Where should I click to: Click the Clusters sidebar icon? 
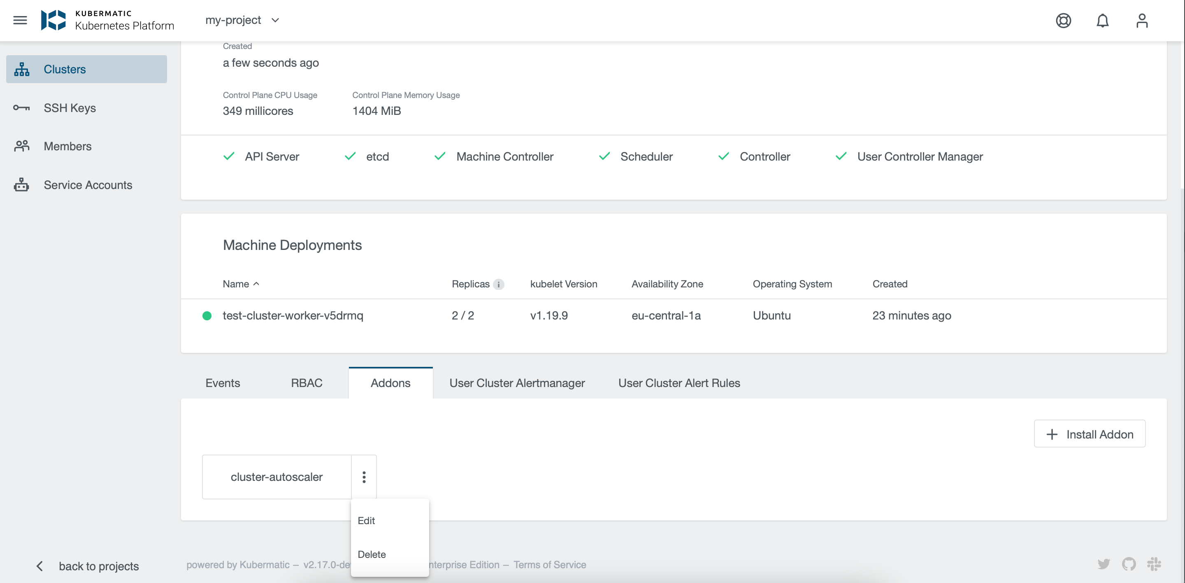point(20,70)
